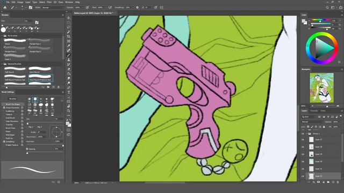Click the Search icon at top right
This screenshot has height=193, width=344.
[x=327, y=8]
